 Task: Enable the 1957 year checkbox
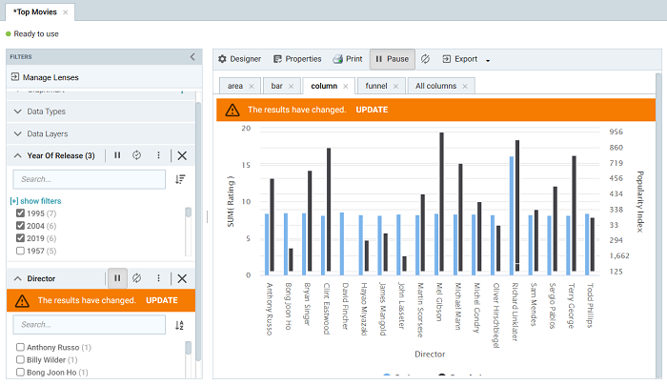click(x=21, y=251)
